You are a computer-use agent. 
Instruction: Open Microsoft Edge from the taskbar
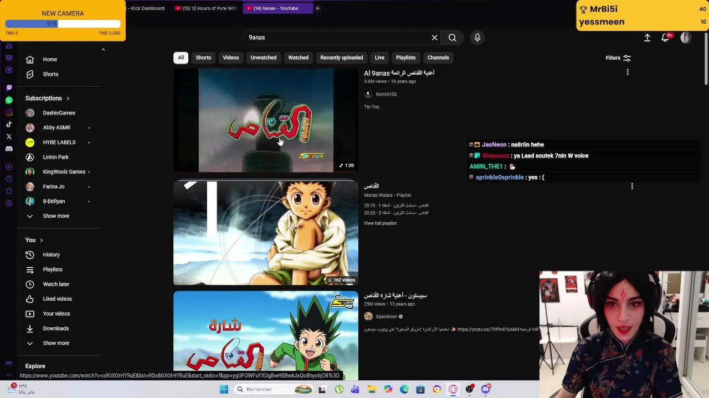tap(404, 389)
